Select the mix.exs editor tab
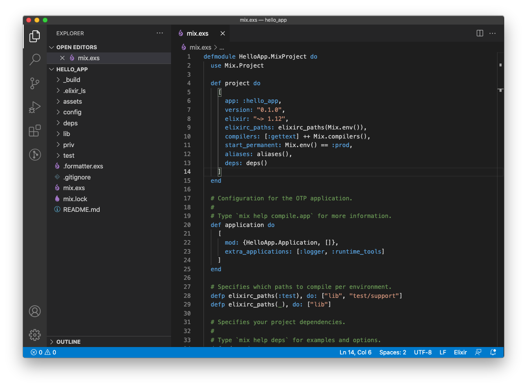Screen dimensions: 527x388 [x=197, y=34]
